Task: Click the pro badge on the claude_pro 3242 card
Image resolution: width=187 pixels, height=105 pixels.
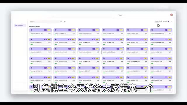Action: click(x=118, y=68)
